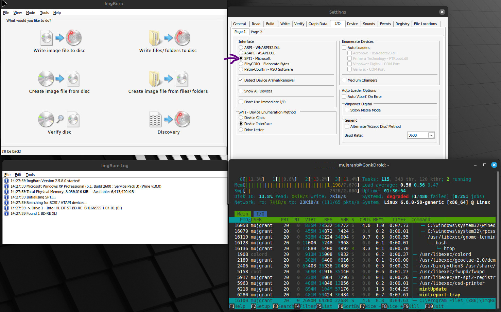The image size is (501, 312).
Task: Switch to the Verify settings tab
Action: click(x=299, y=24)
